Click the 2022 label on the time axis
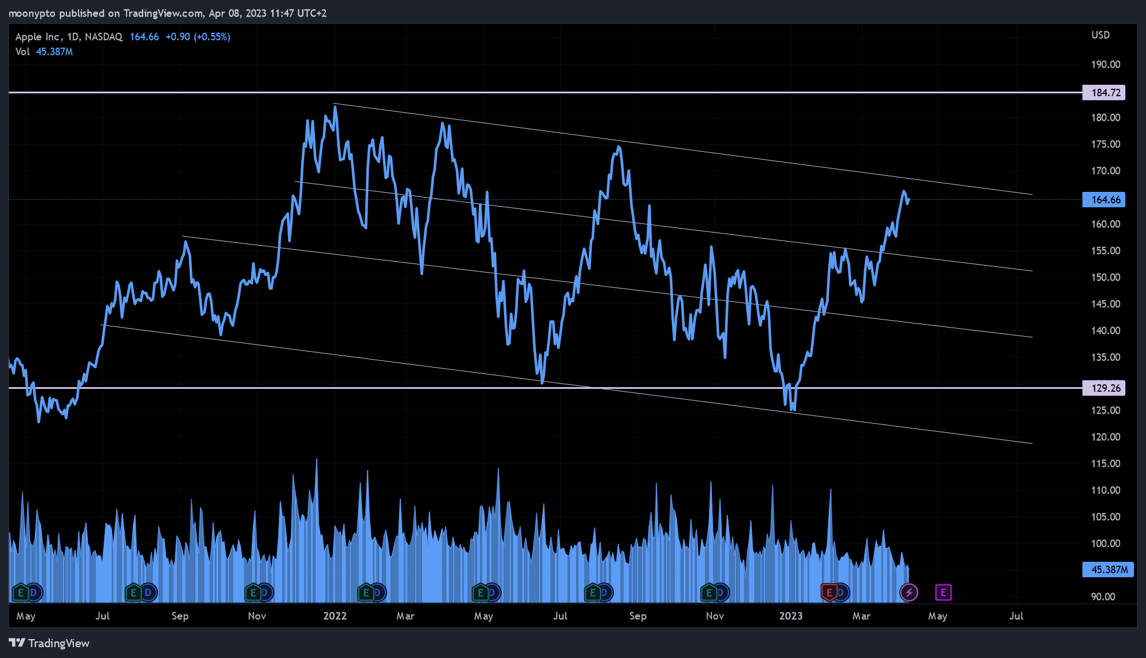Screen dimensions: 1146x658 point(335,616)
